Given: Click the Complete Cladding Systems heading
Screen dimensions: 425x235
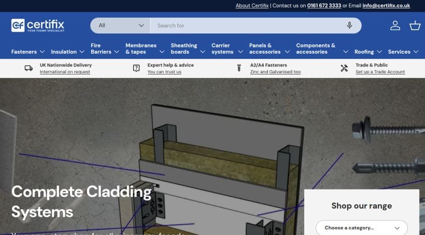Looking at the screenshot, I should pyautogui.click(x=81, y=202).
